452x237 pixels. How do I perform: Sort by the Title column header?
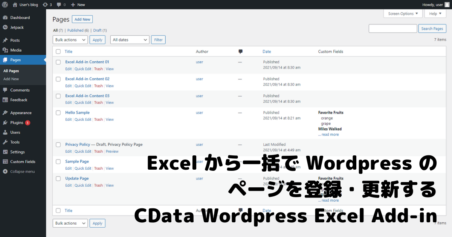(x=69, y=52)
